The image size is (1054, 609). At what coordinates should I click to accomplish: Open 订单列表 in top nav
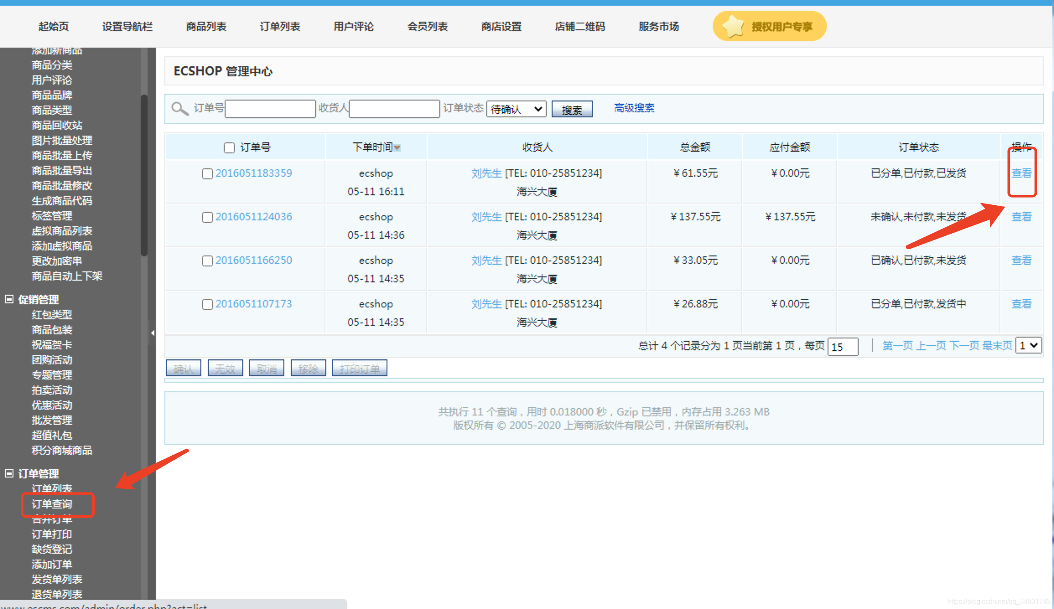tap(280, 26)
